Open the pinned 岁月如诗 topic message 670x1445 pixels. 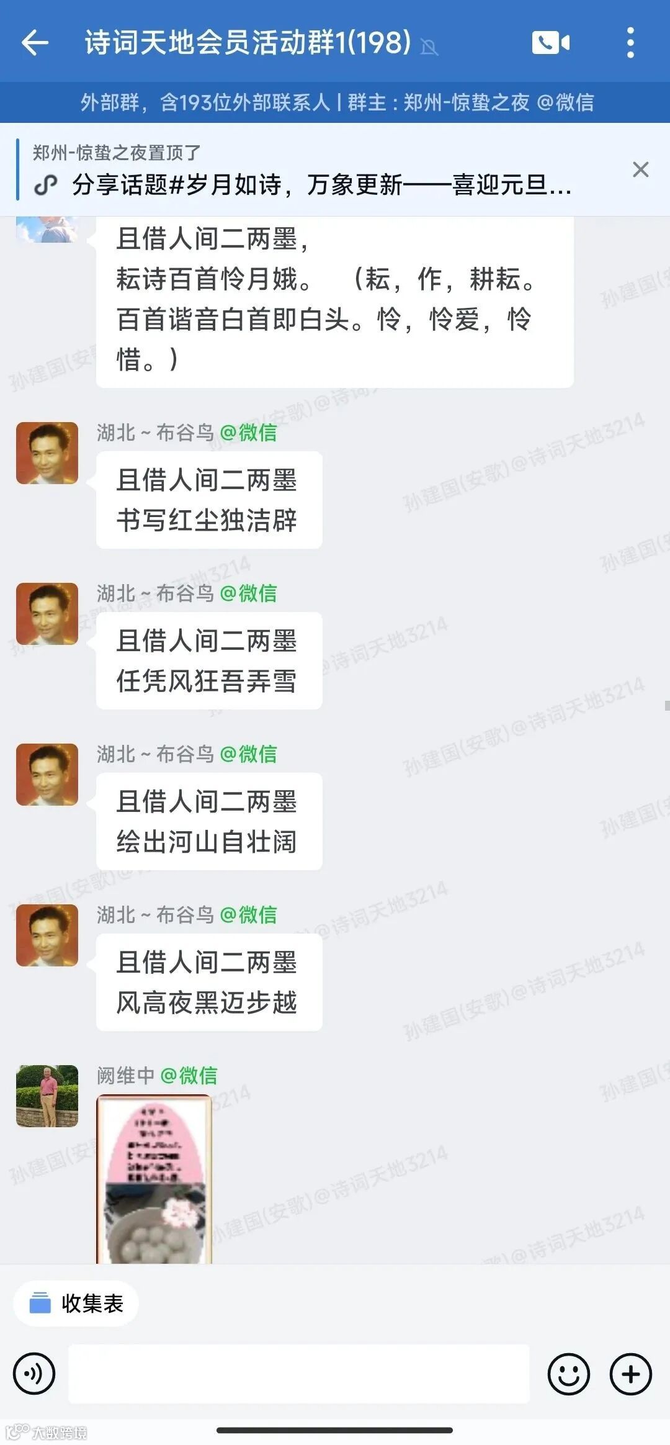[x=321, y=184]
